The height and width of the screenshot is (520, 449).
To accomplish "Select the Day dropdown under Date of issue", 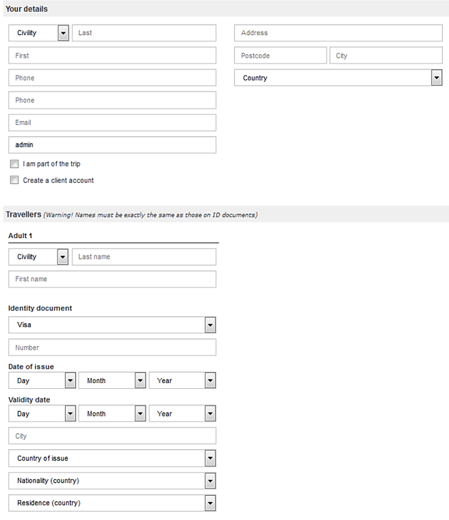I will pyautogui.click(x=42, y=381).
